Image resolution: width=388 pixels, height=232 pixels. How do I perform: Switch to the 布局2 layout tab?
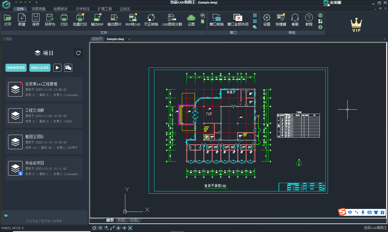(134, 220)
